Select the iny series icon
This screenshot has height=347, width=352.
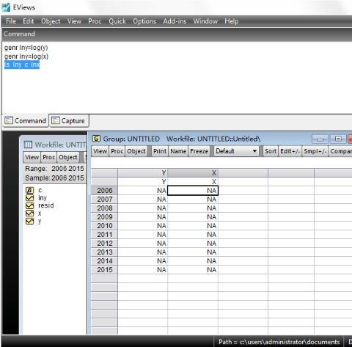[x=29, y=197]
